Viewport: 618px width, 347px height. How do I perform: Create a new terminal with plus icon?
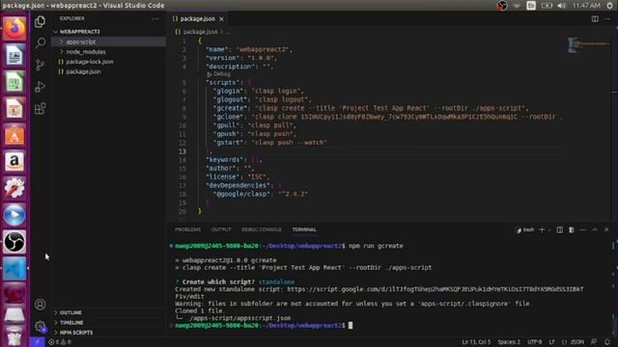coord(542,229)
